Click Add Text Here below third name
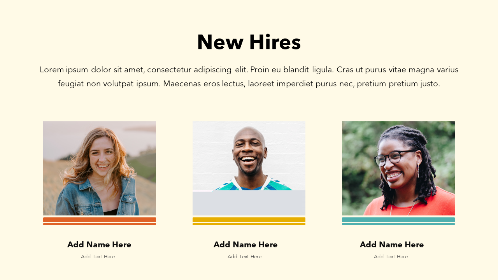The height and width of the screenshot is (280, 498). [x=391, y=257]
